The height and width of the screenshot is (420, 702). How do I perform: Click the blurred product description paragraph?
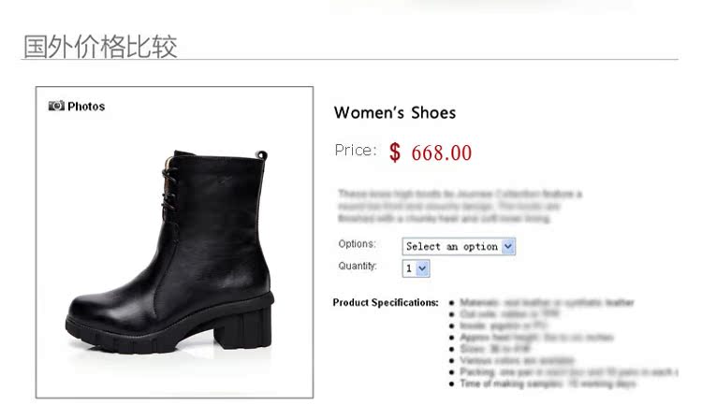tap(460, 206)
